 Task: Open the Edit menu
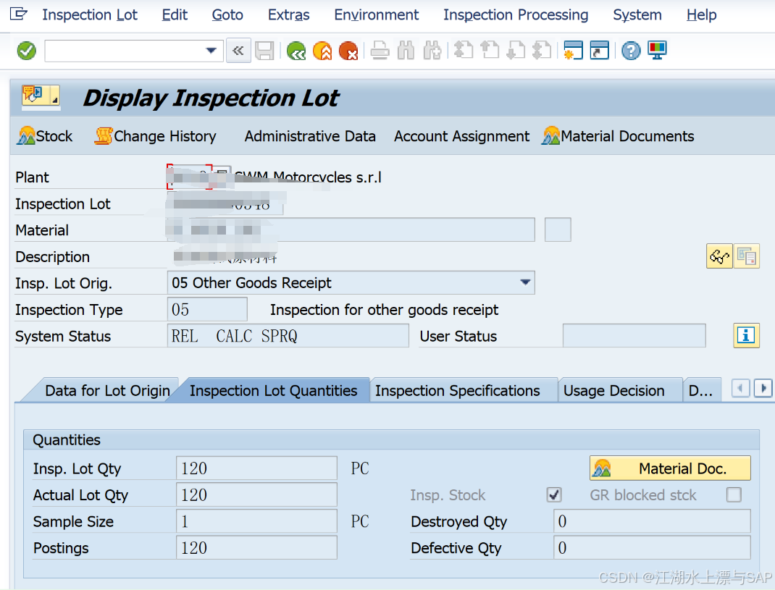pos(175,14)
